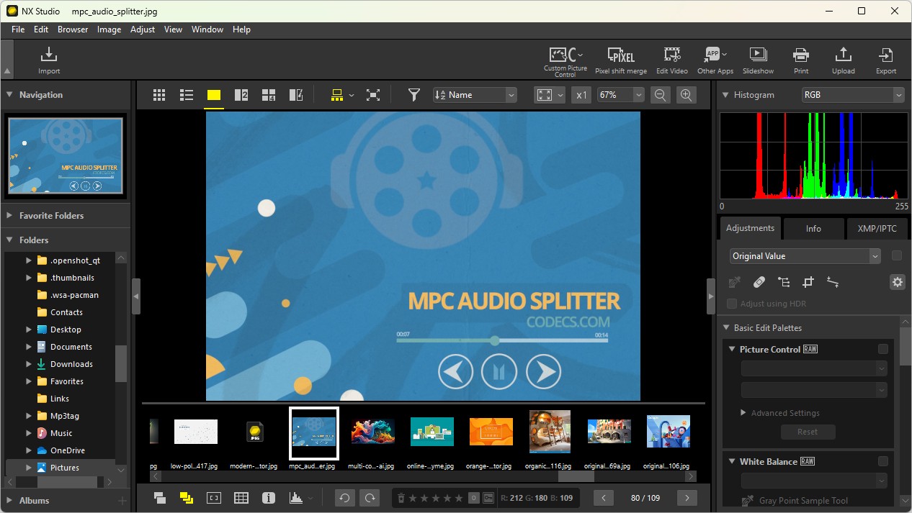Collapse the left panel with handle
This screenshot has height=513, width=912.
[135, 296]
